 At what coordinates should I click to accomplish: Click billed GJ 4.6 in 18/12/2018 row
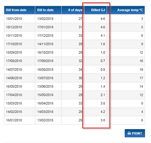click(103, 27)
